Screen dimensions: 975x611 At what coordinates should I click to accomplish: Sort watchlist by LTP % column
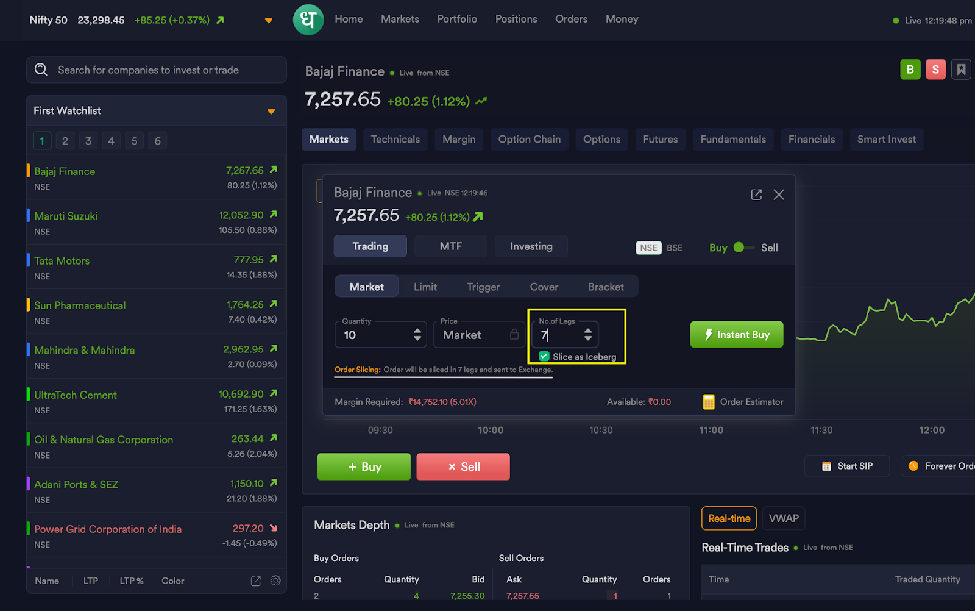(131, 581)
